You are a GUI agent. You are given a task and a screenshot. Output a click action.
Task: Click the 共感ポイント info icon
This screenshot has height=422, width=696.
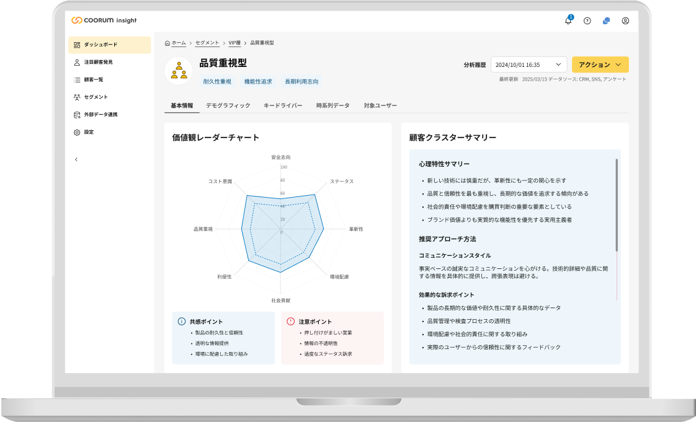pos(182,322)
